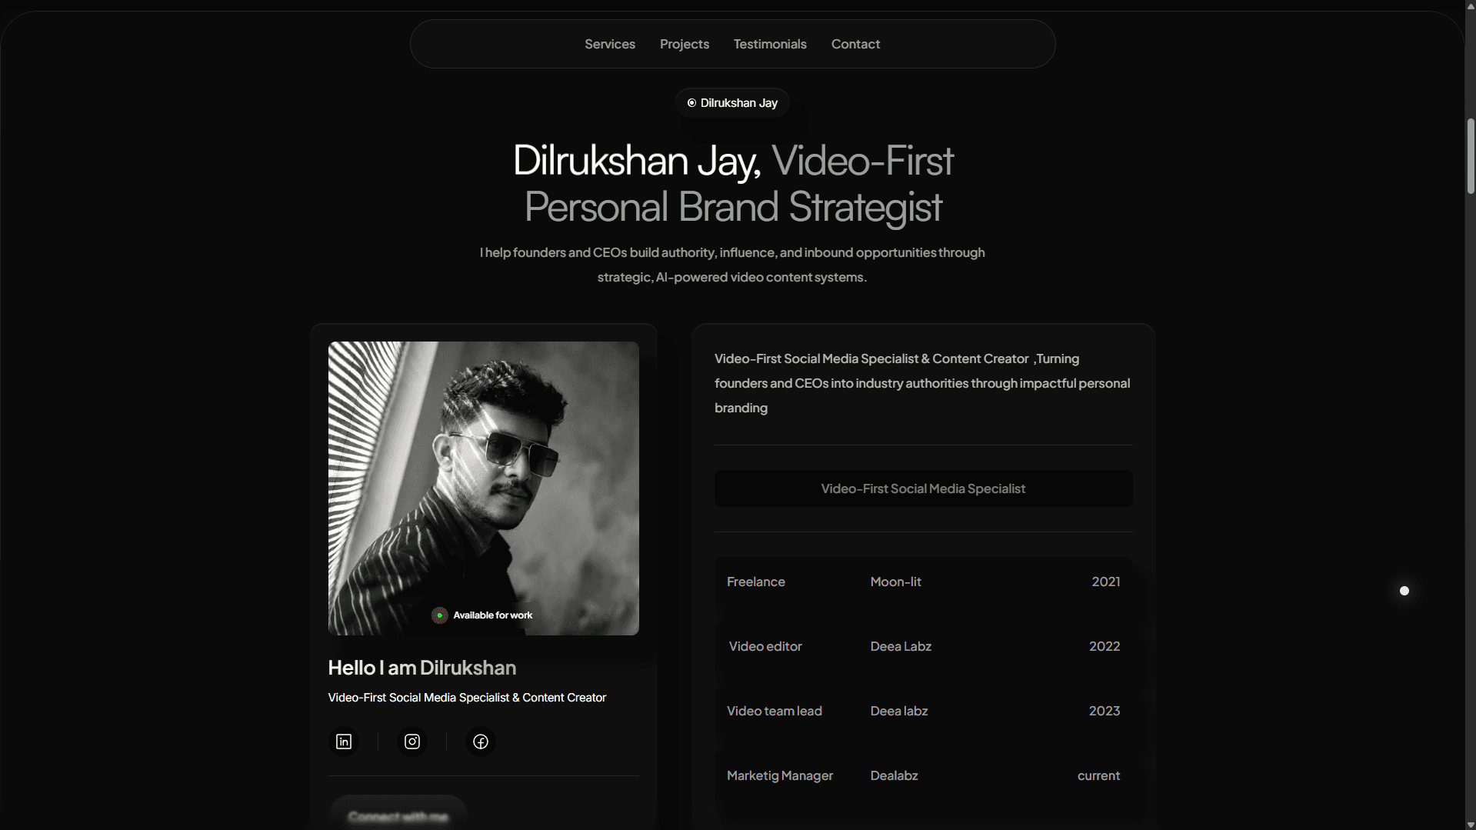This screenshot has width=1476, height=830.
Task: Click the green status dot indicator
Action: tap(439, 615)
